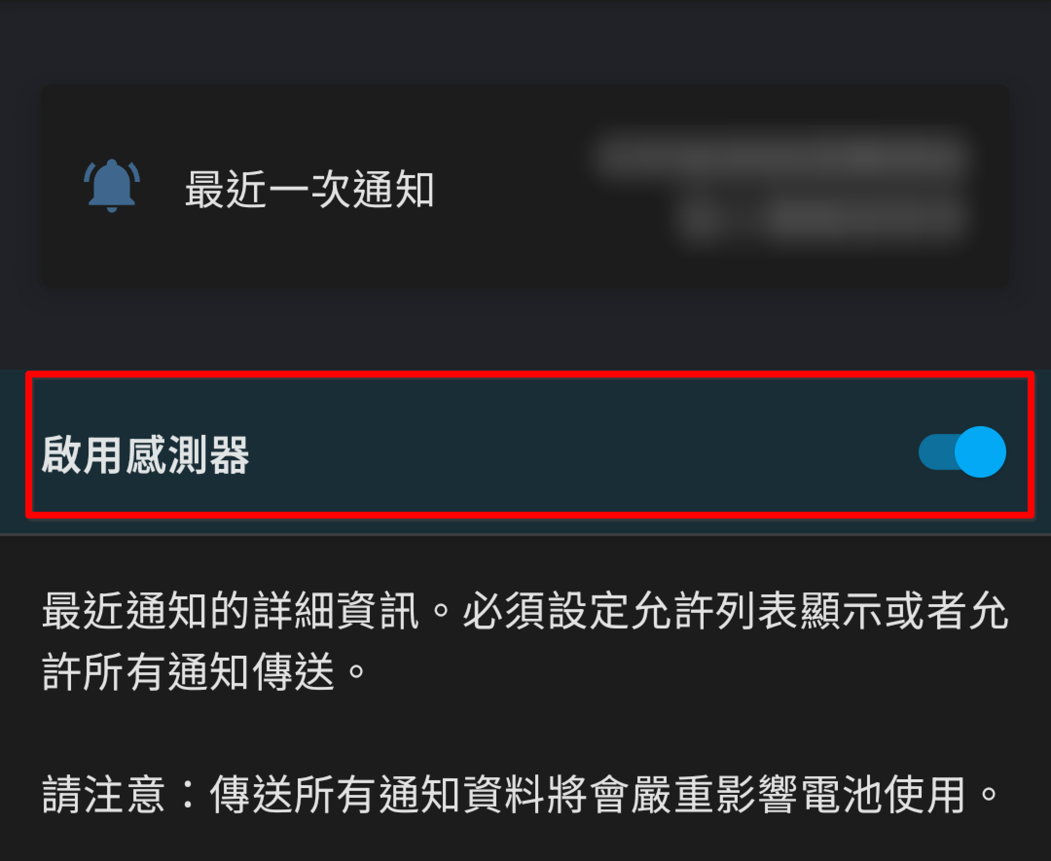1051x861 pixels.
Task: Click the 感測器 word in the toggle label
Action: click(187, 454)
